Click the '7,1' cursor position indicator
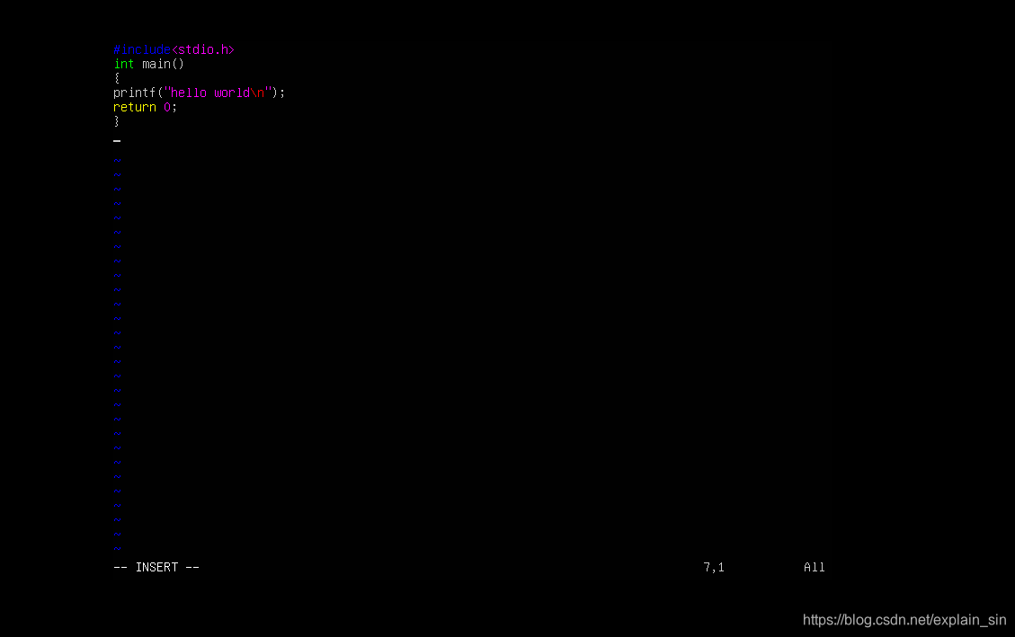 pos(714,567)
